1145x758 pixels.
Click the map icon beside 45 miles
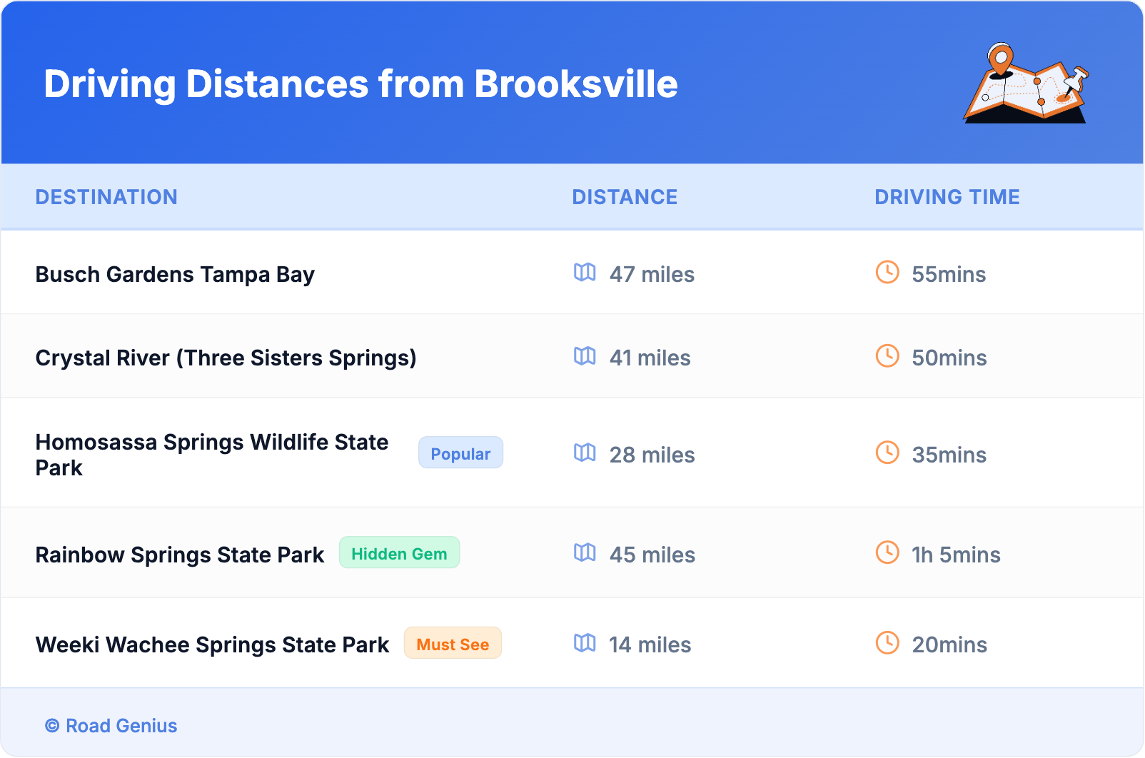585,553
